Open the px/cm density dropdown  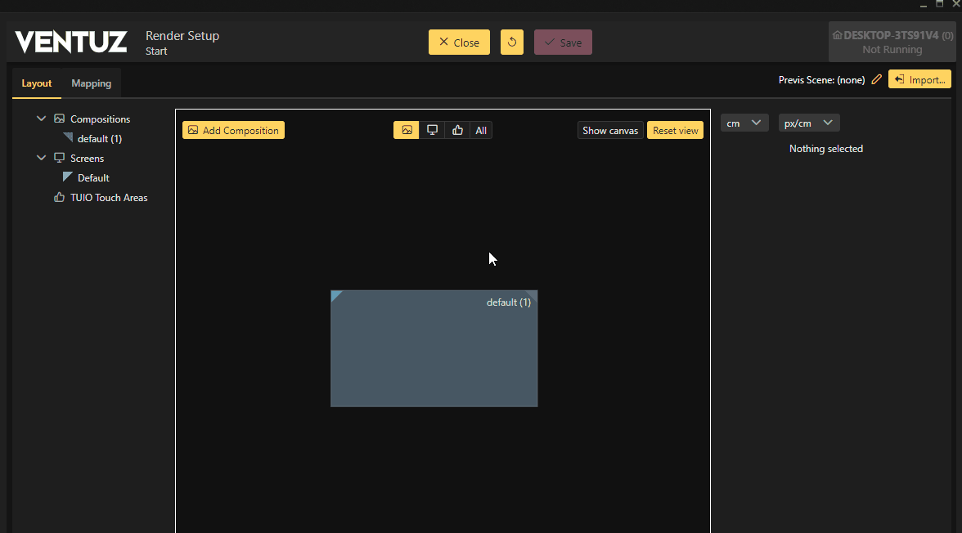808,123
